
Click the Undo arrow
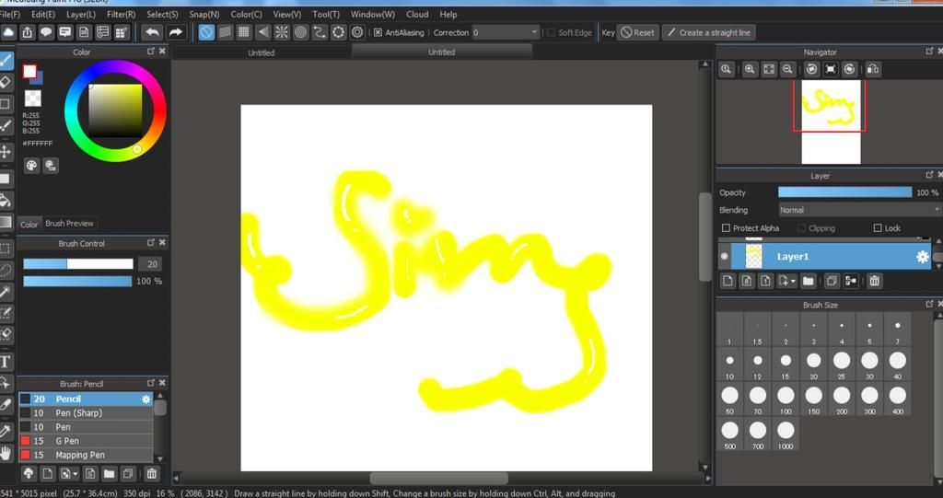click(153, 32)
